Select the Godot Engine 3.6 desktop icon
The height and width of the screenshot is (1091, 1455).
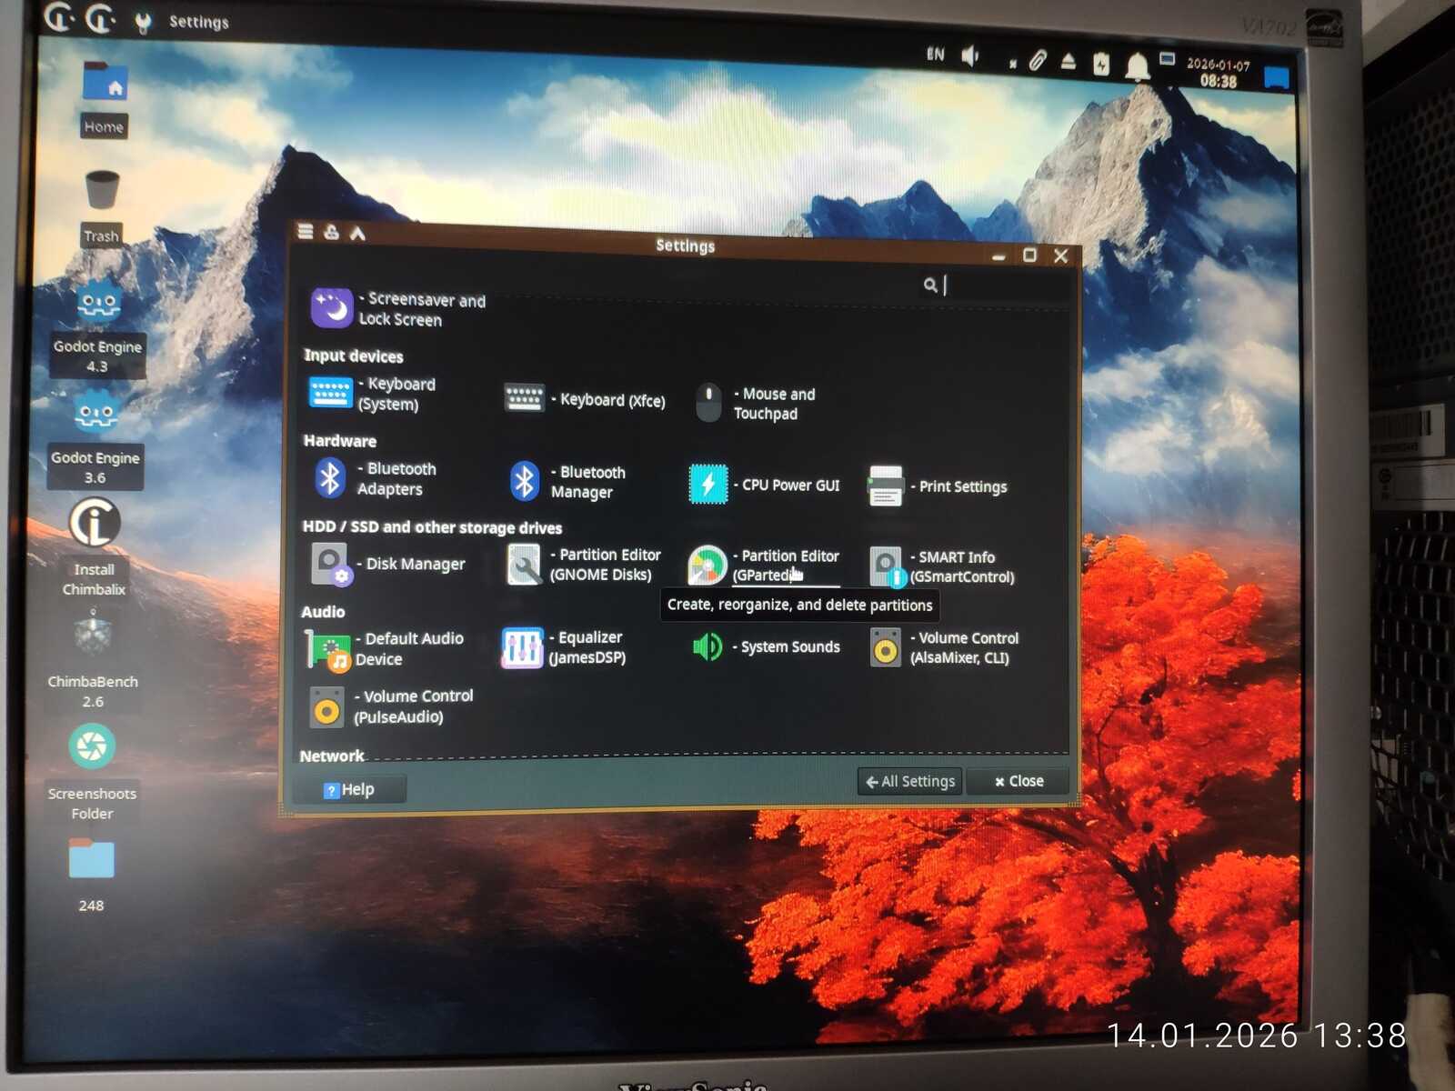[95, 441]
